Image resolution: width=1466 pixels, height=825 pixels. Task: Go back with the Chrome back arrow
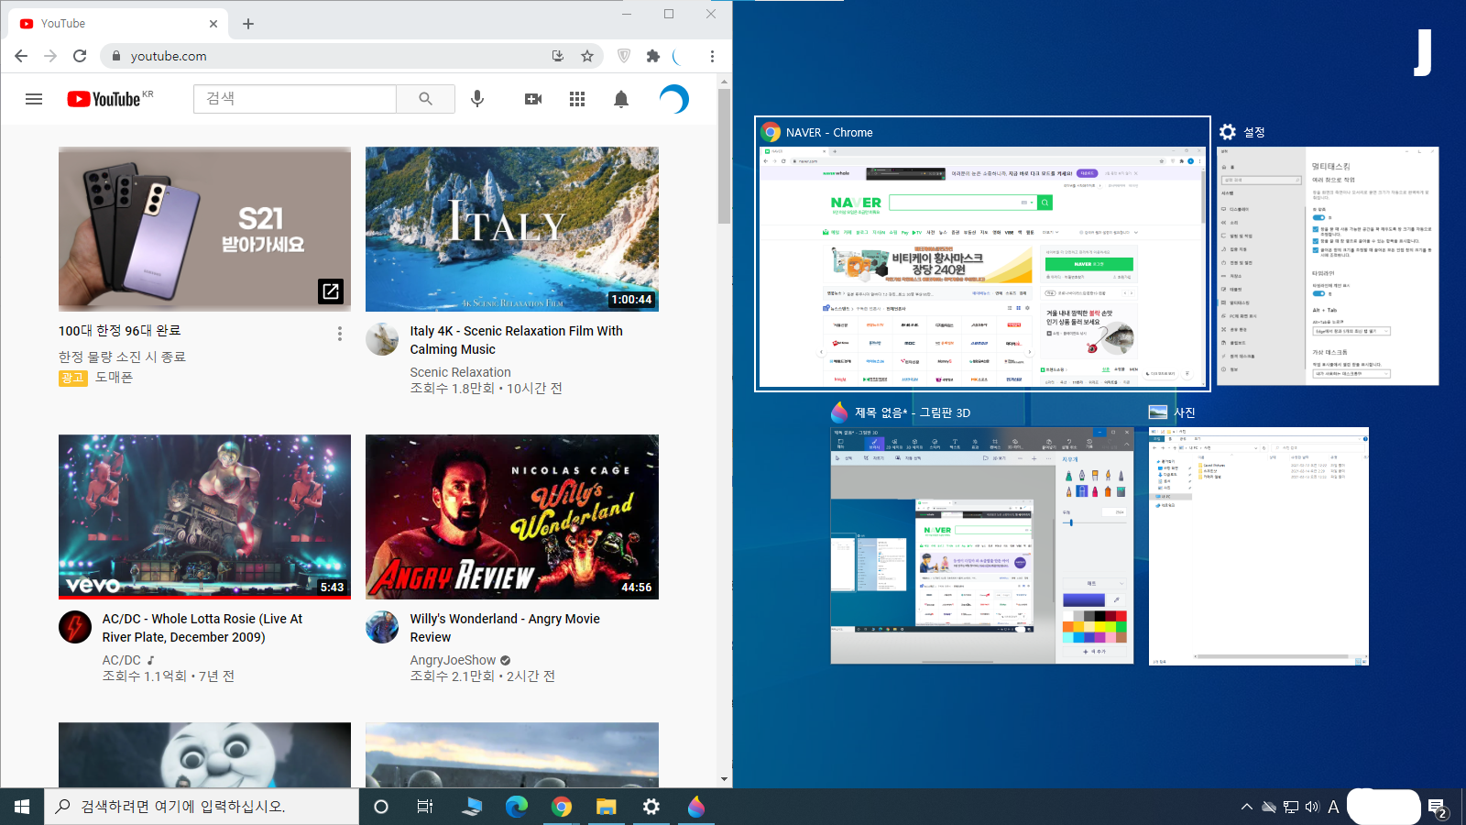tap(21, 56)
